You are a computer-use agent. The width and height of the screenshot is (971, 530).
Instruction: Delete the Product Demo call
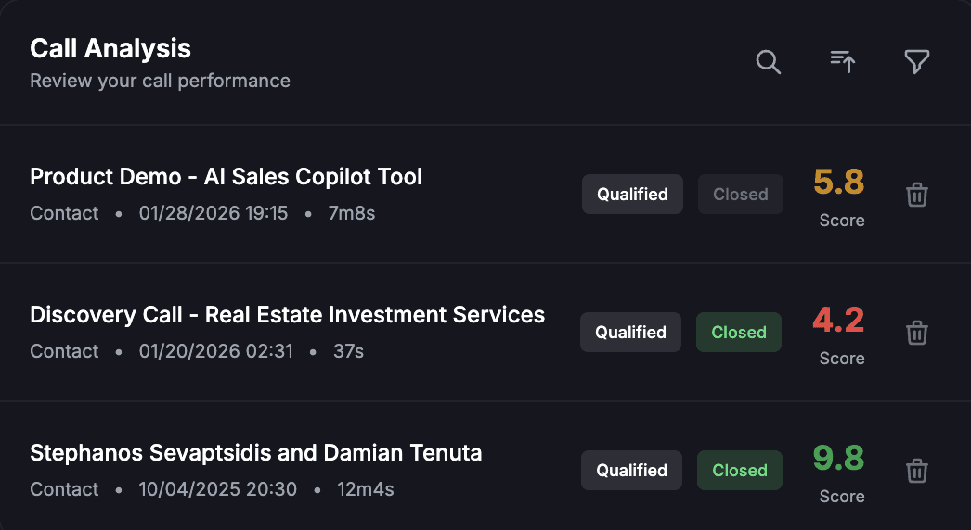pyautogui.click(x=916, y=195)
